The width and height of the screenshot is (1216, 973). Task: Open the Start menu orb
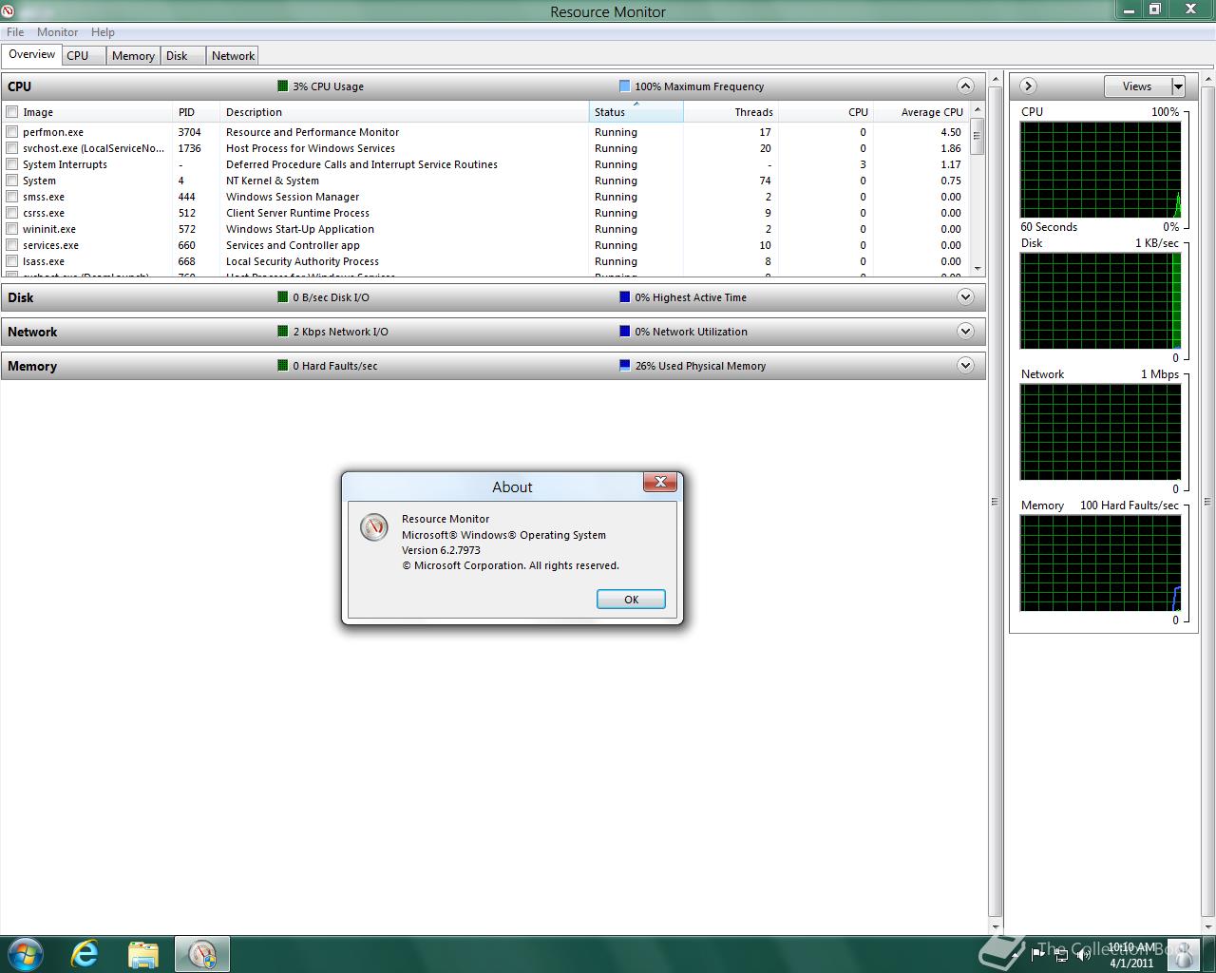coord(26,953)
